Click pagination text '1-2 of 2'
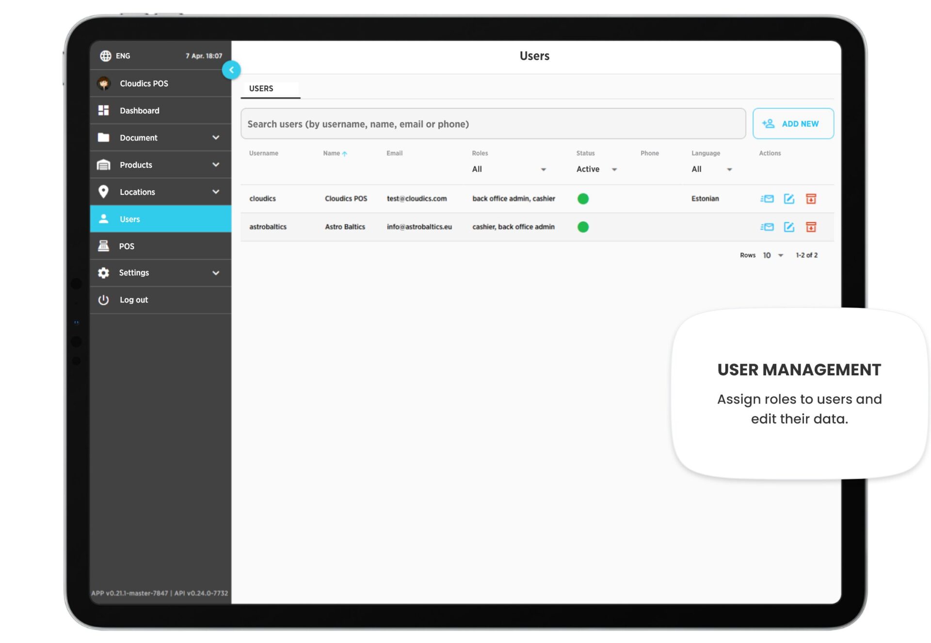Viewport: 931px width, 643px height. pos(806,256)
